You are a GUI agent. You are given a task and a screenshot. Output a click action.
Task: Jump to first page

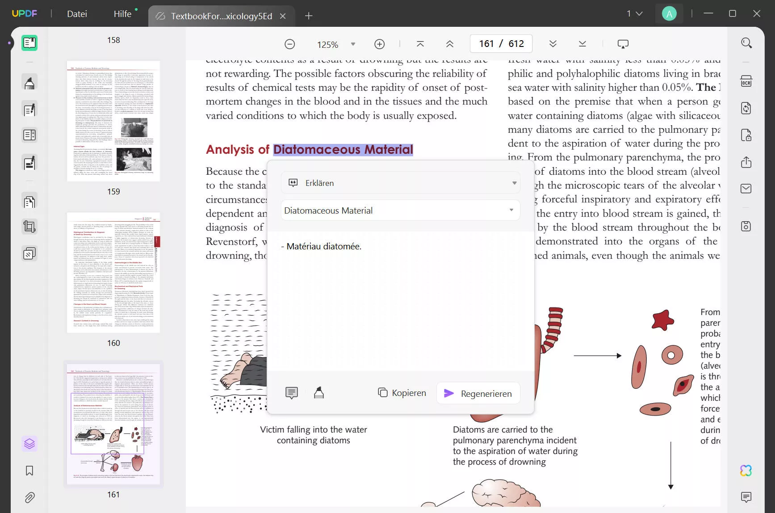pyautogui.click(x=420, y=44)
